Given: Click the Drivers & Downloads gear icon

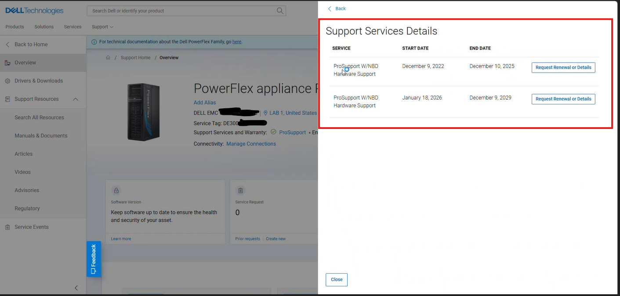Looking at the screenshot, I should pyautogui.click(x=7, y=81).
